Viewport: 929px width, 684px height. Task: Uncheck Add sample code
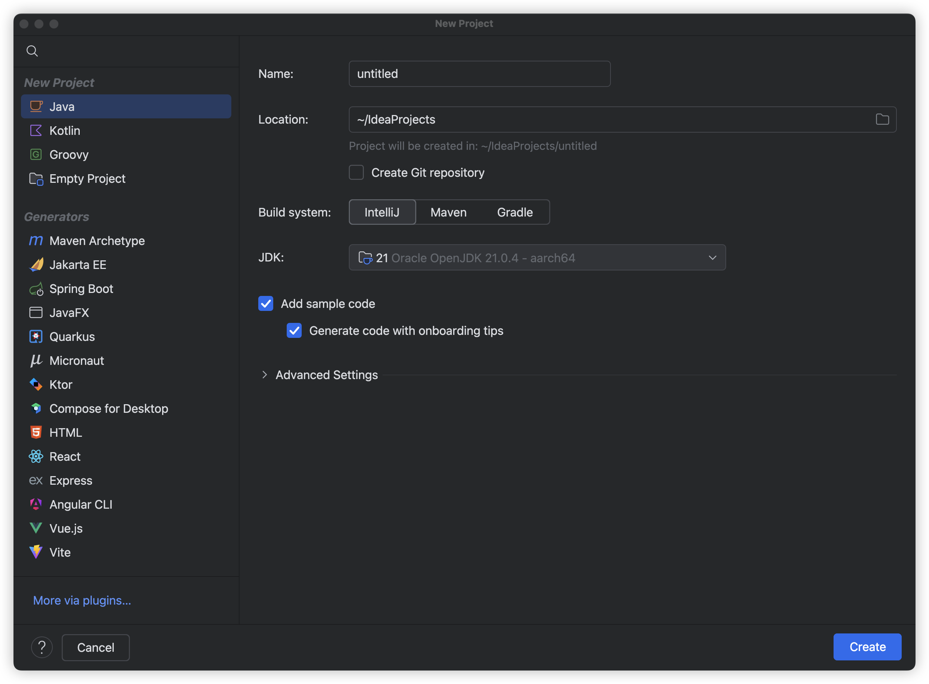tap(265, 303)
